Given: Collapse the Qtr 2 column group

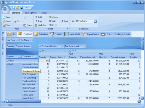Looking at the screenshot, I should coord(70,50).
